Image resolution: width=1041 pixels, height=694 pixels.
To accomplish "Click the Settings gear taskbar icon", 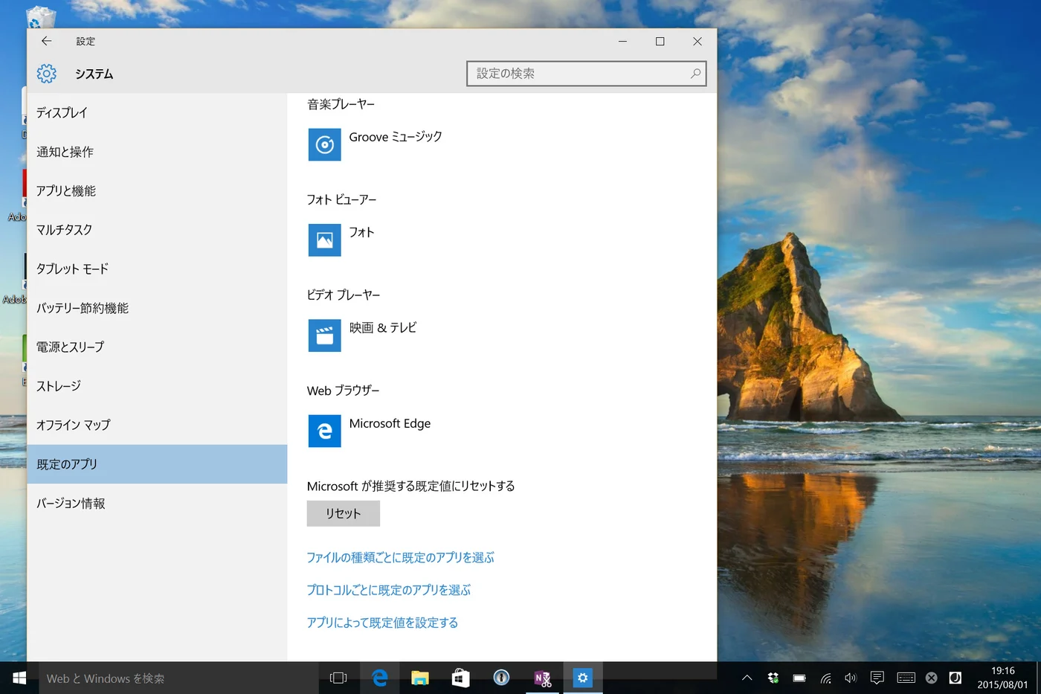I will point(583,678).
